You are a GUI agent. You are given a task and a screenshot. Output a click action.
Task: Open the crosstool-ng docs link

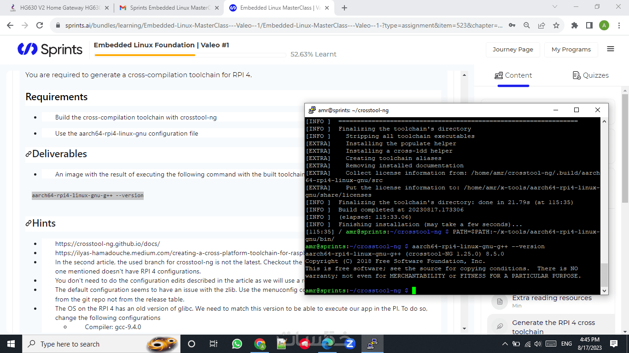pos(107,244)
